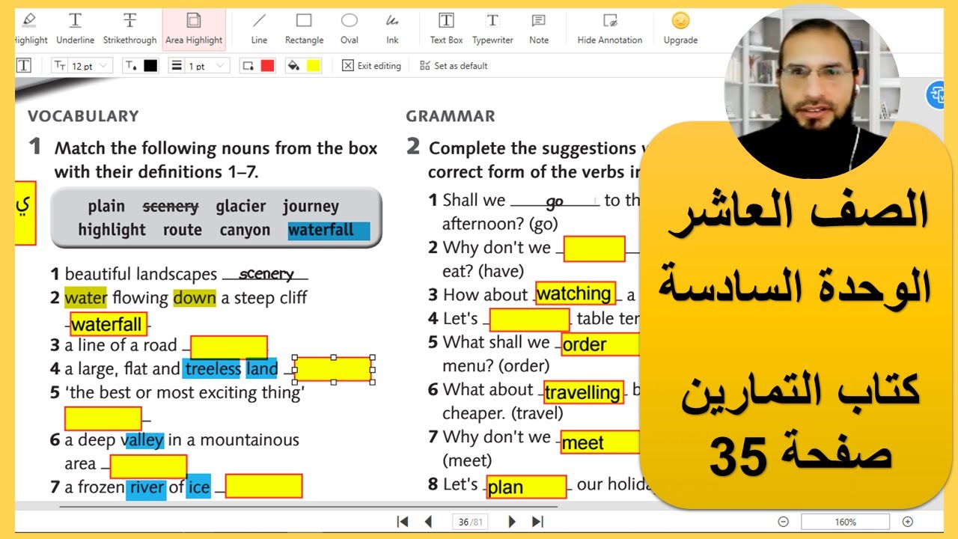Zoom in with the plus icon
This screenshot has width=958, height=539.
pyautogui.click(x=908, y=522)
